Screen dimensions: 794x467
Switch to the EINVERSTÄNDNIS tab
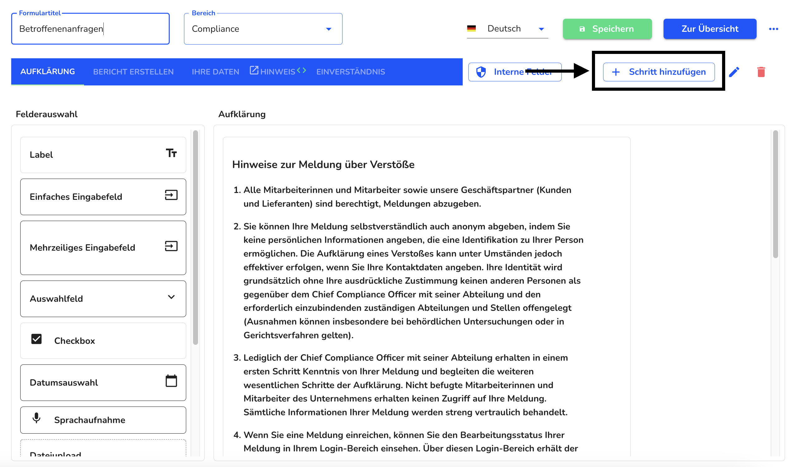[350, 72]
